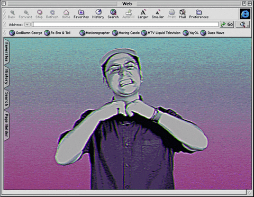Click the man's image in the page

[132, 118]
